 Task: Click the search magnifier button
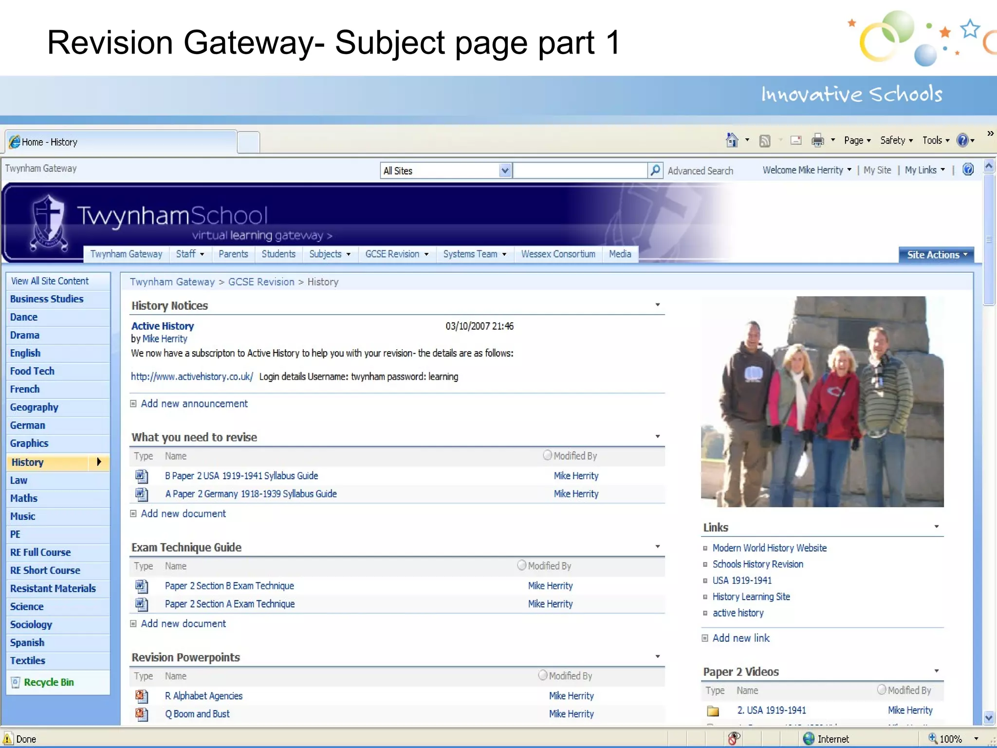[x=655, y=170]
